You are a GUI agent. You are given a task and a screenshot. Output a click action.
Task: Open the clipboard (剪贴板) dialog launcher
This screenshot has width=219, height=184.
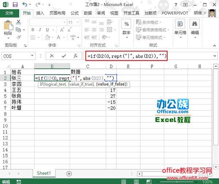25,46
